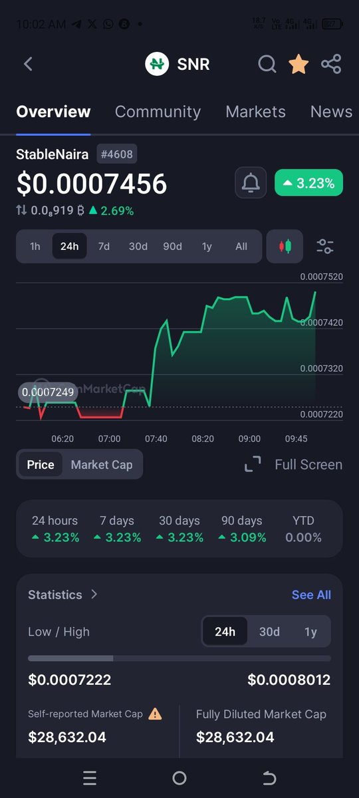Screen dimensions: 359x798
Task: Select the All chart range
Action: point(241,247)
